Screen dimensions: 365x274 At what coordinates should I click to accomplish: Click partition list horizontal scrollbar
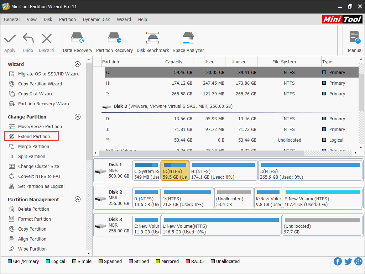201,153
